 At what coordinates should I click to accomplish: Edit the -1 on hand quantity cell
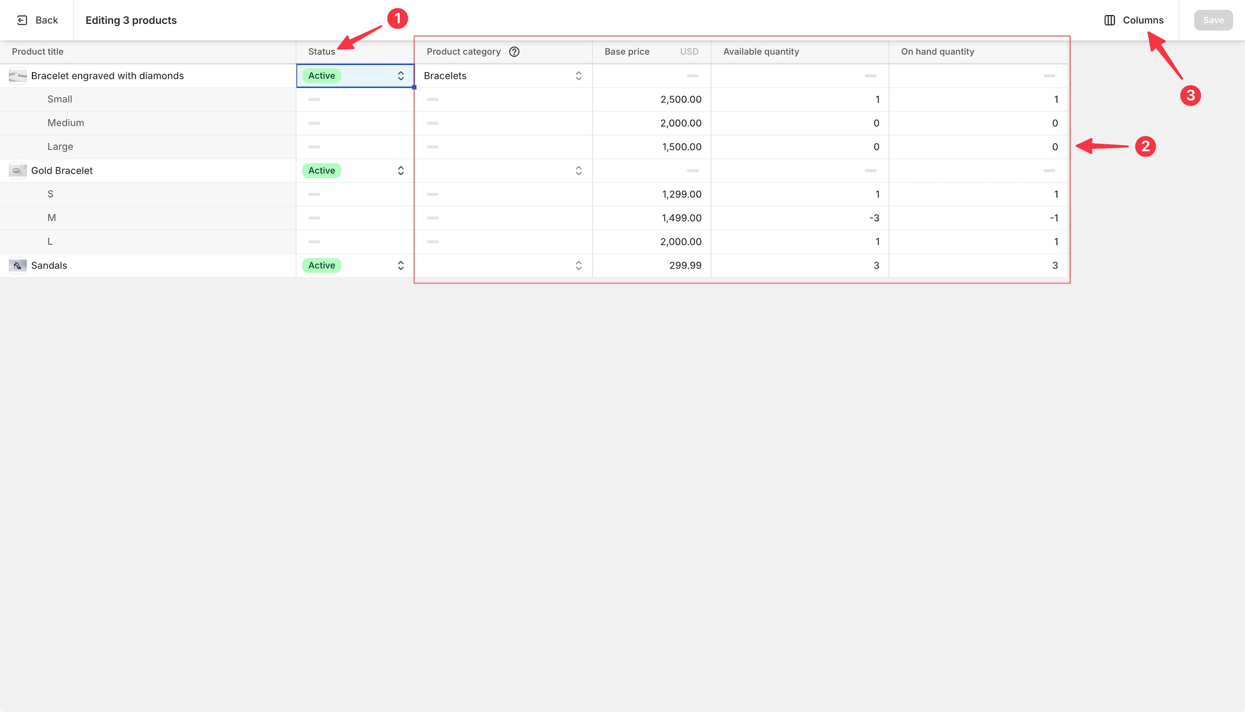coord(978,218)
